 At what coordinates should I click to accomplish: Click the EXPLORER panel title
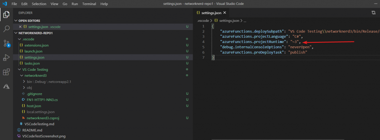(x=26, y=13)
